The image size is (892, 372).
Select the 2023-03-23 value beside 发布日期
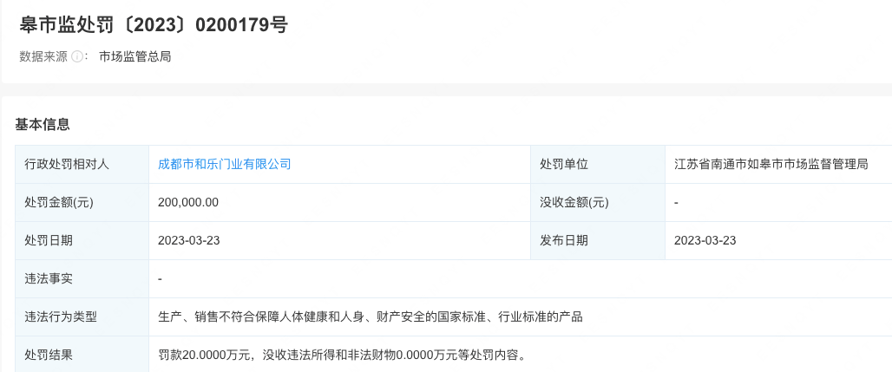pyautogui.click(x=705, y=240)
